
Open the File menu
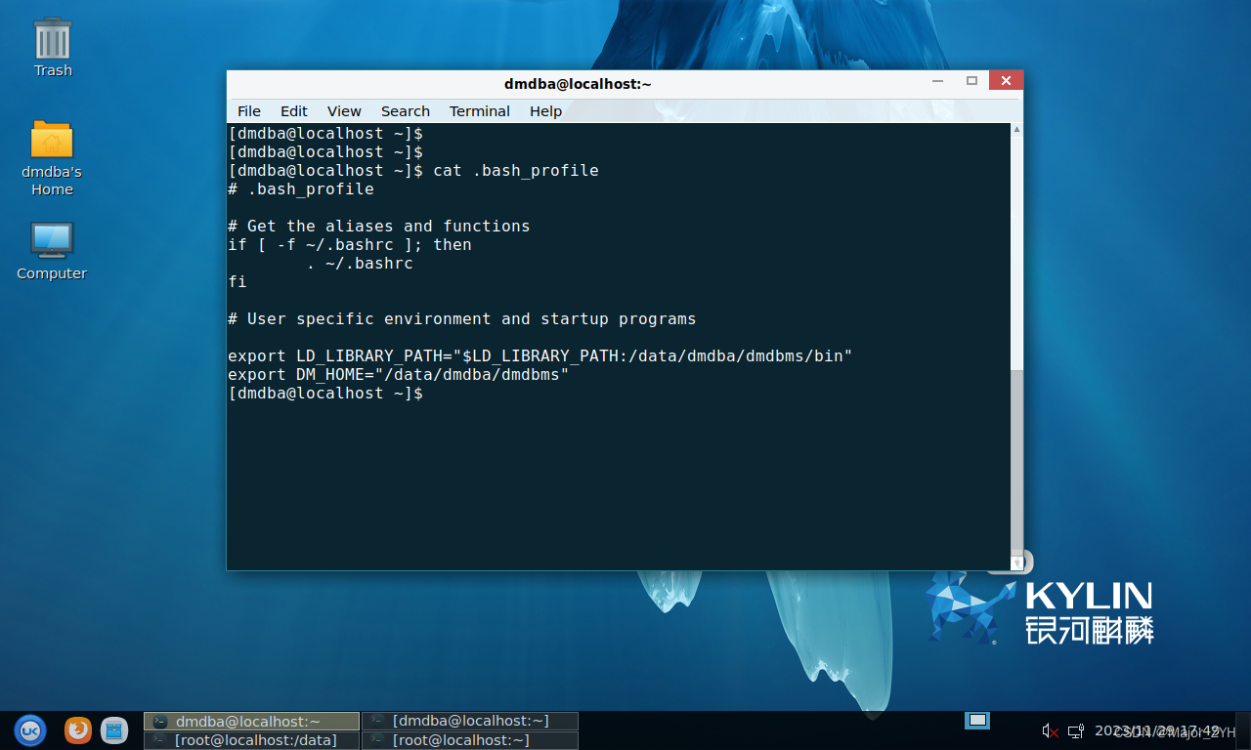[x=249, y=111]
